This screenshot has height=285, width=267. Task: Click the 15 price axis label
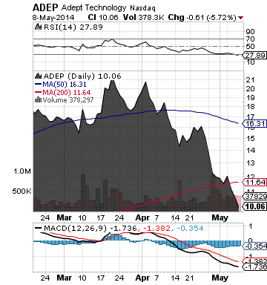[x=250, y=139]
